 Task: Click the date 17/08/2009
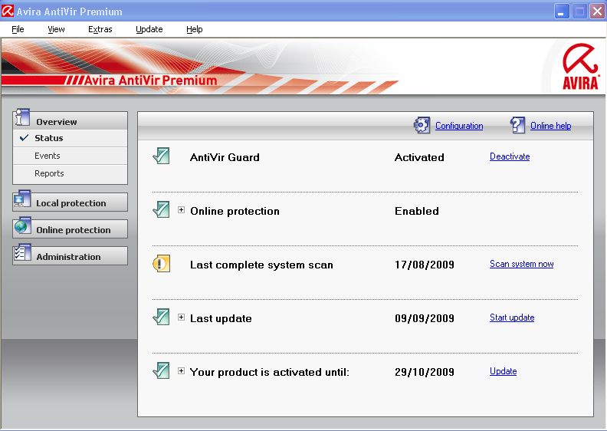click(425, 265)
